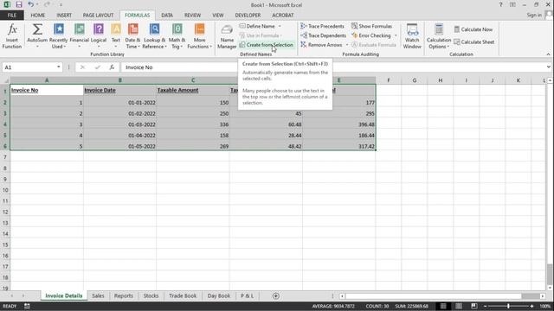Screen dimensions: 554x311
Task: Open the Name Box dropdown
Action: (x=59, y=67)
